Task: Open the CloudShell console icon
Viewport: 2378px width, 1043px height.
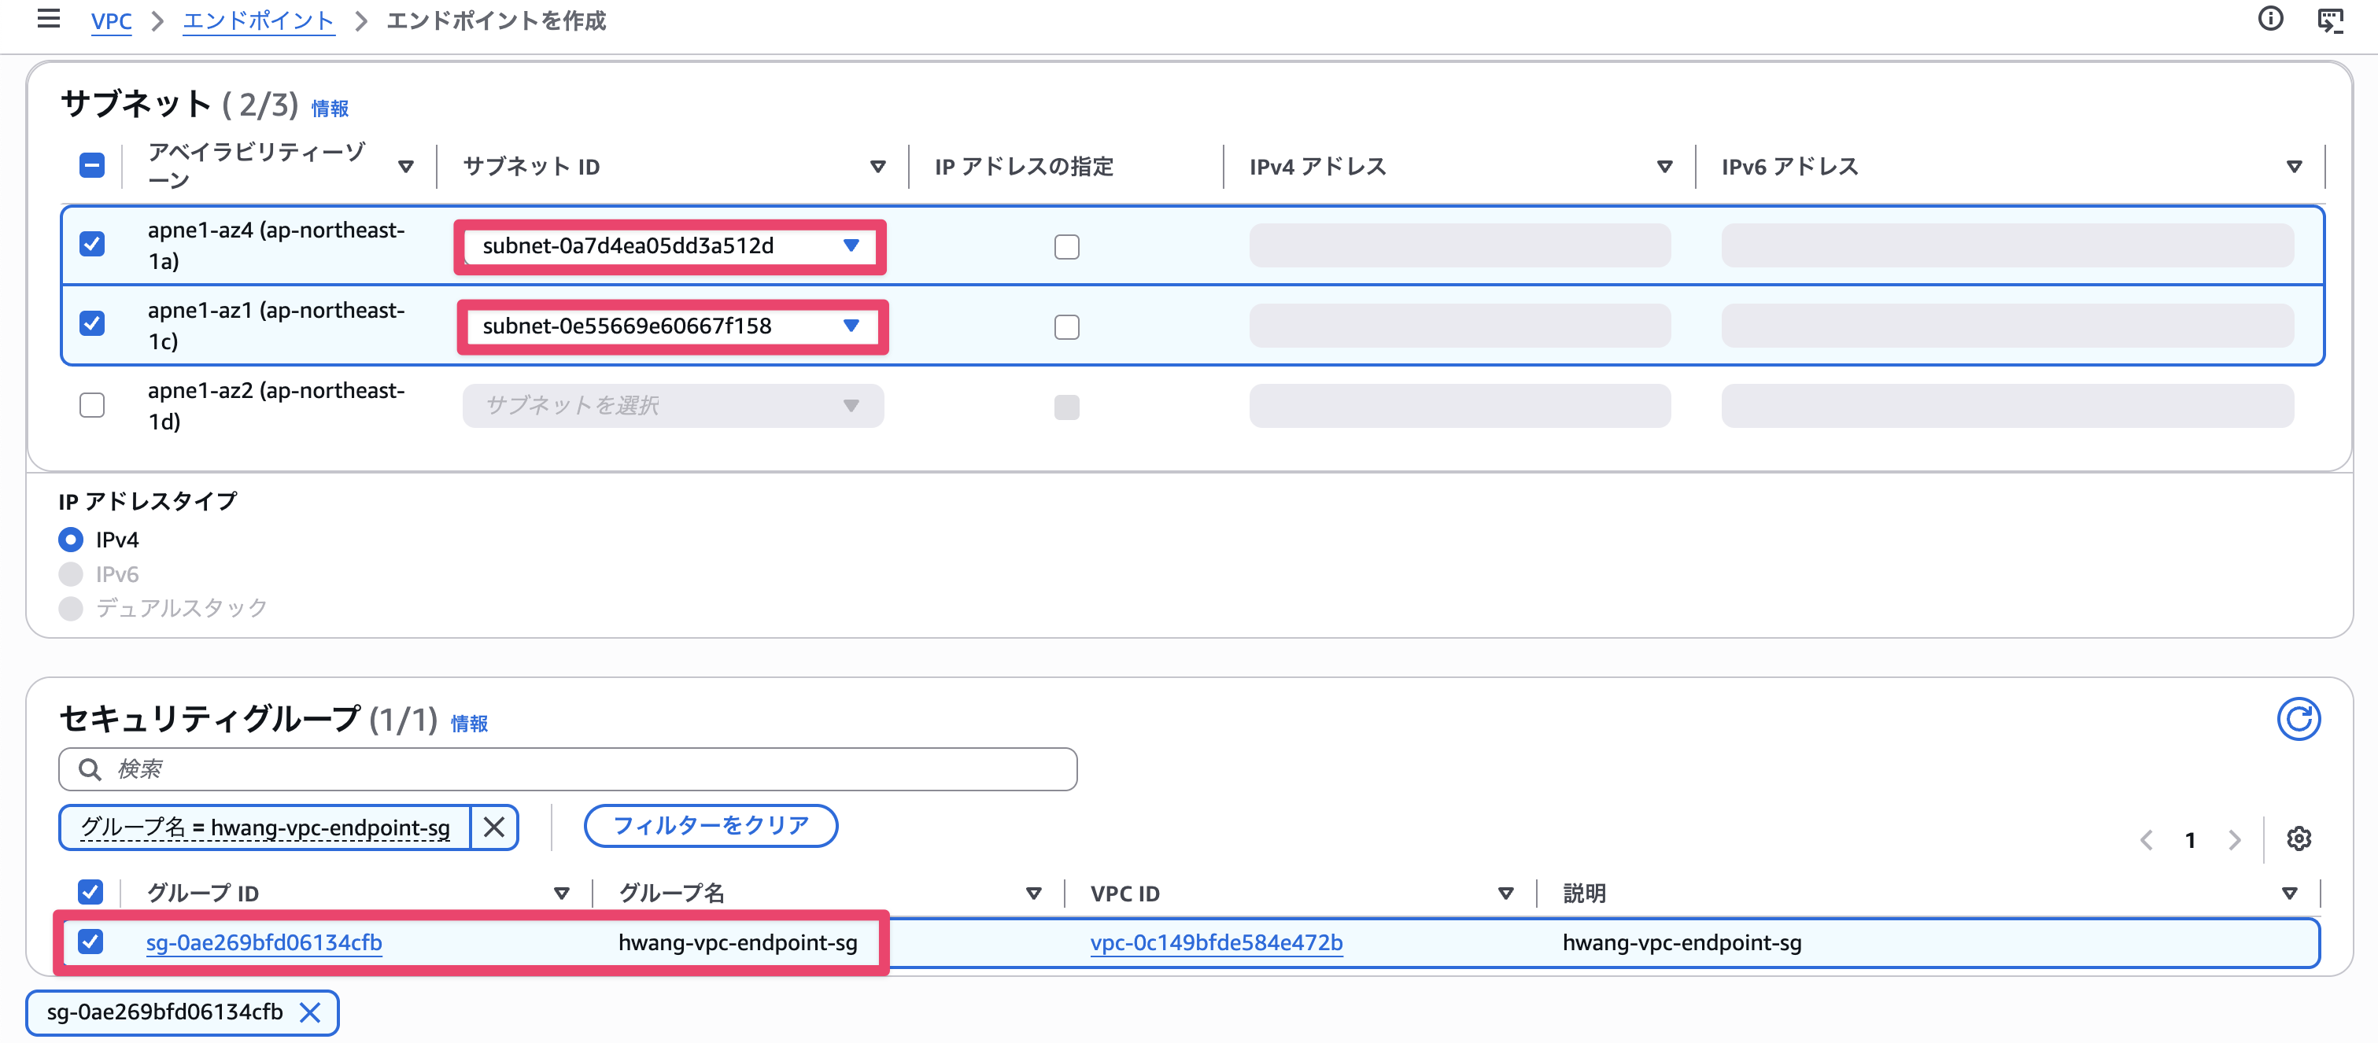Action: (x=2331, y=20)
